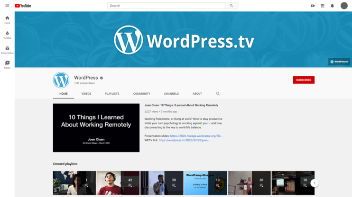Open the YouTube apps grid
The width and height of the screenshot is (352, 197).
(x=323, y=6)
